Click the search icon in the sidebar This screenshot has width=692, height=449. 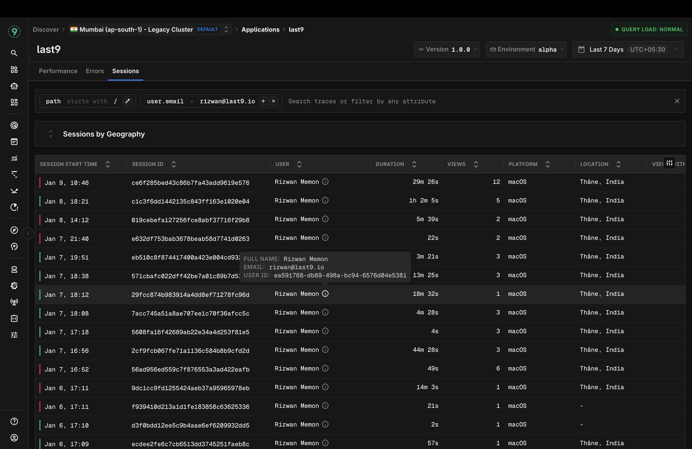pos(14,53)
